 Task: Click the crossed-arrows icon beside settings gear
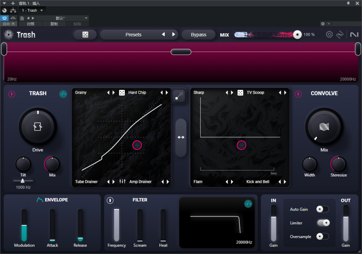pos(340,35)
